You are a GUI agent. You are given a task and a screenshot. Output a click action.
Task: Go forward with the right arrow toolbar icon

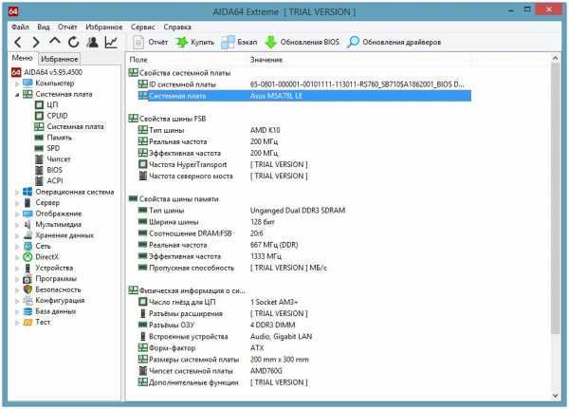pyautogui.click(x=36, y=43)
